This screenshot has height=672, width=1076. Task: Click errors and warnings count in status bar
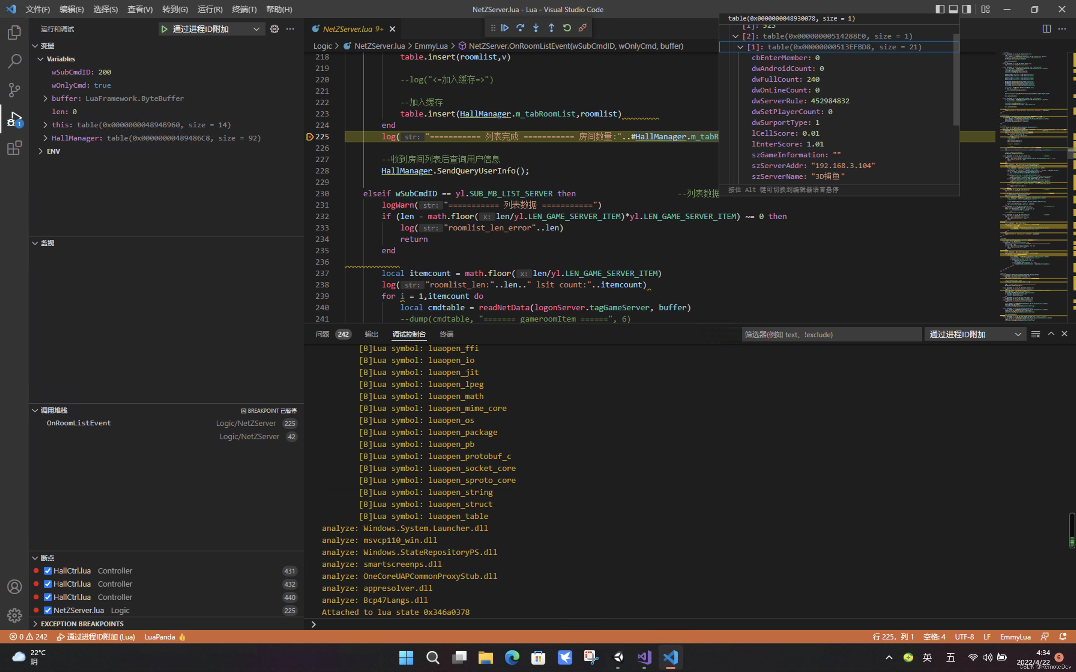pyautogui.click(x=28, y=637)
